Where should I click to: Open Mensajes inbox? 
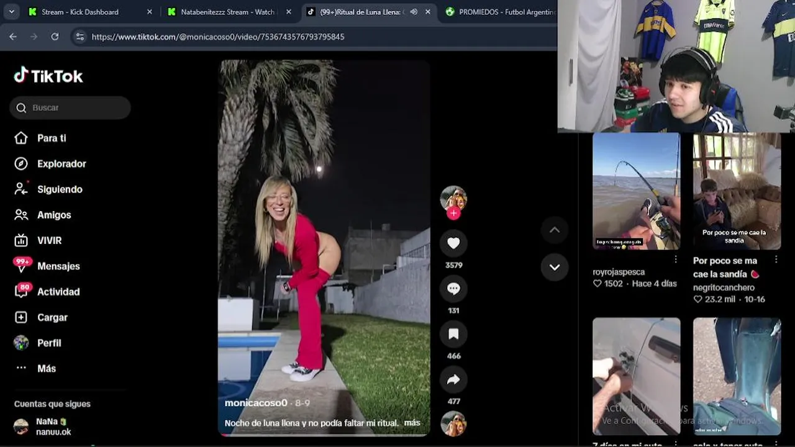(x=58, y=266)
